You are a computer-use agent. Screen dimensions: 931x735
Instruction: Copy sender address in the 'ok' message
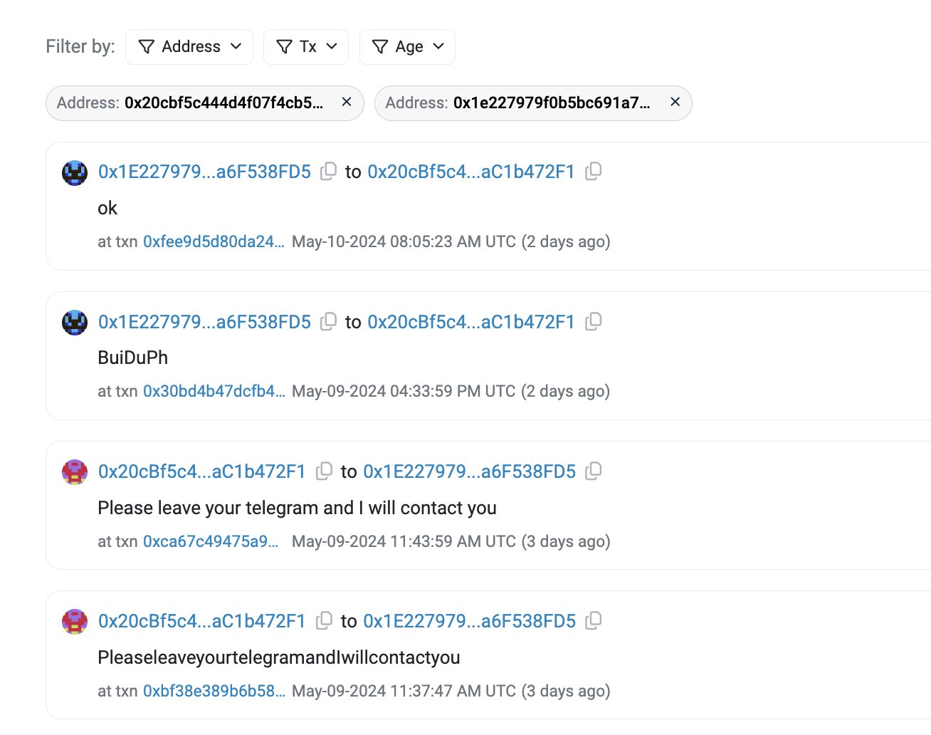pyautogui.click(x=328, y=172)
